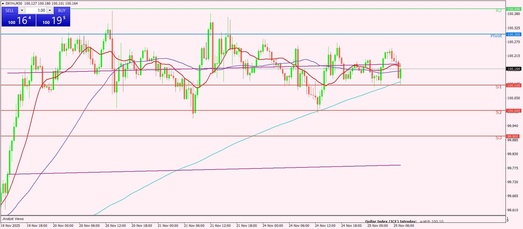
Task: Click the S3 level label
Action: [x=499, y=138]
